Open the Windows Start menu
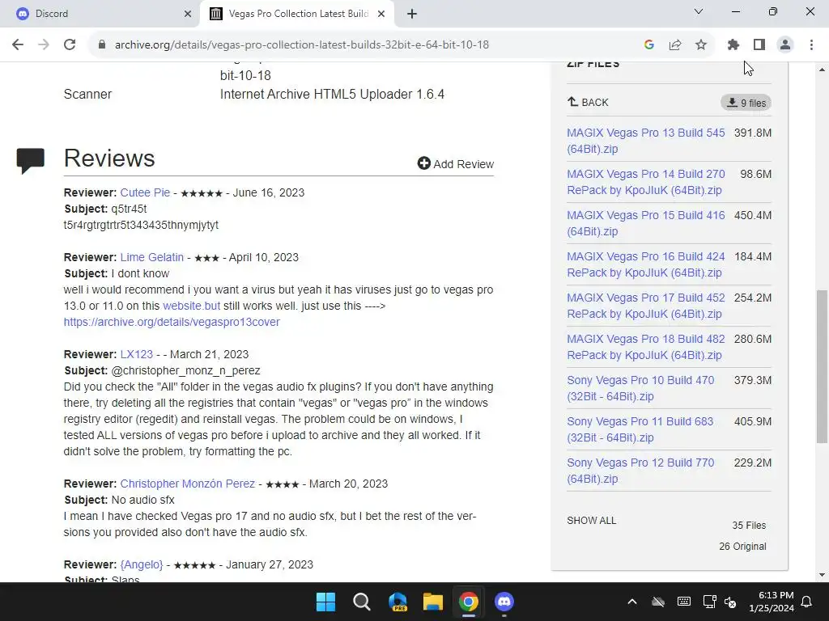The height and width of the screenshot is (621, 829). click(325, 602)
